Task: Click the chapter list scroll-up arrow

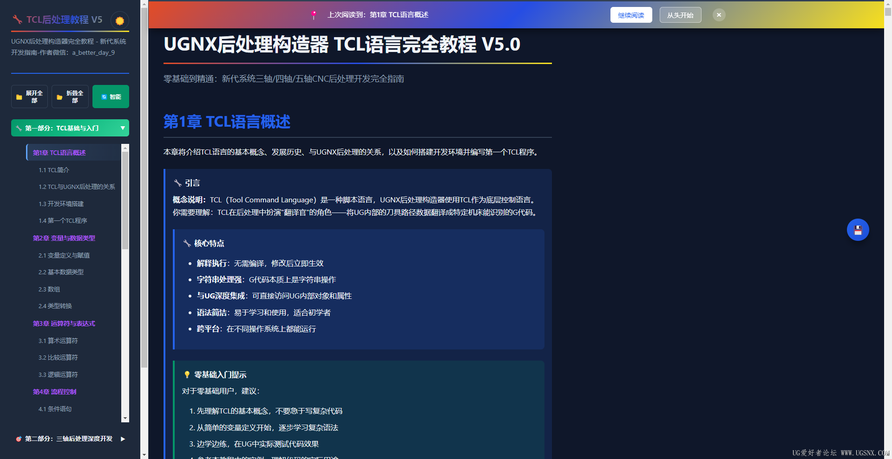Action: [125, 148]
